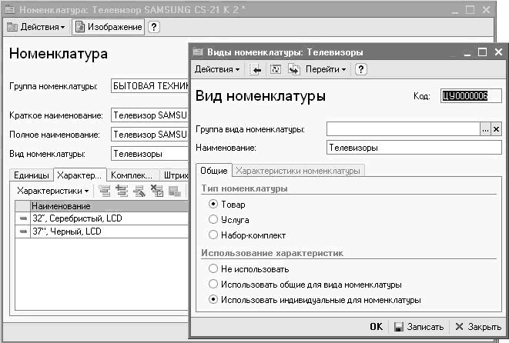
Task: Click the back arrow list icon
Action: [256, 69]
